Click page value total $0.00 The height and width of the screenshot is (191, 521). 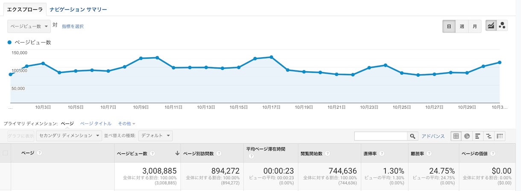[x=501, y=171]
